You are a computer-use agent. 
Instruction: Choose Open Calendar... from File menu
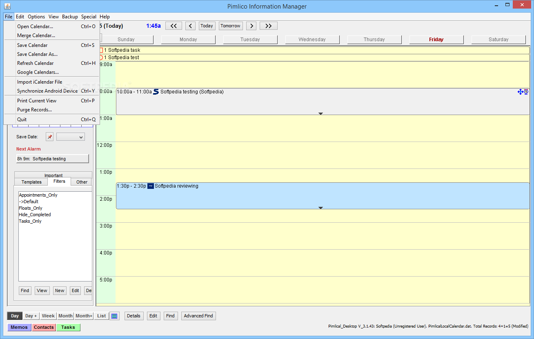pos(51,27)
